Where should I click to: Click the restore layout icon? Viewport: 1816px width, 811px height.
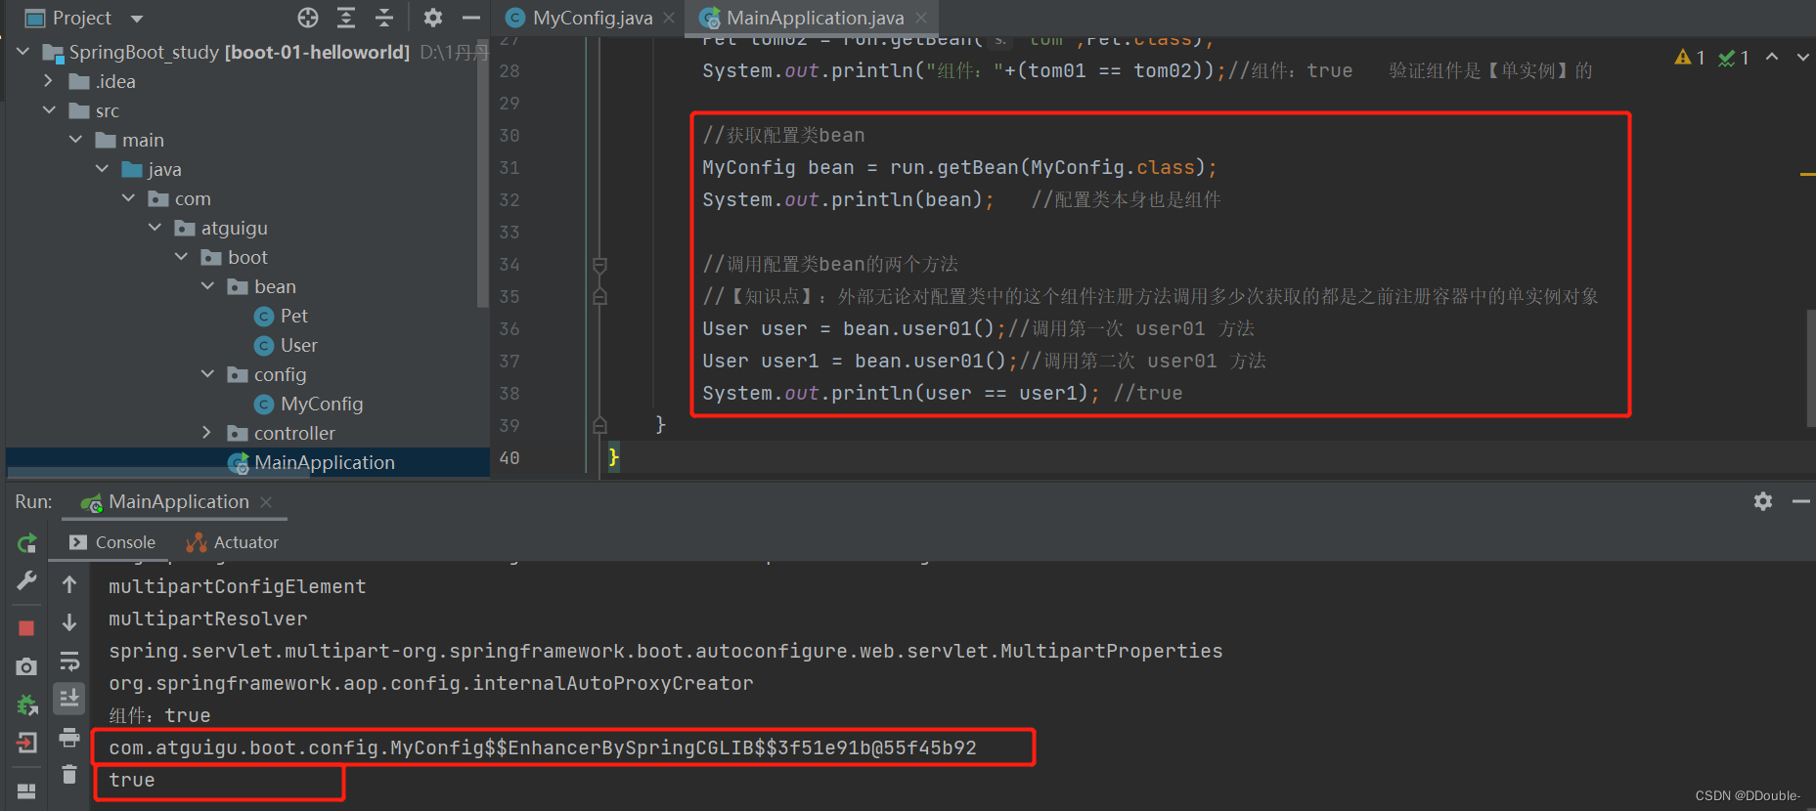click(x=26, y=790)
